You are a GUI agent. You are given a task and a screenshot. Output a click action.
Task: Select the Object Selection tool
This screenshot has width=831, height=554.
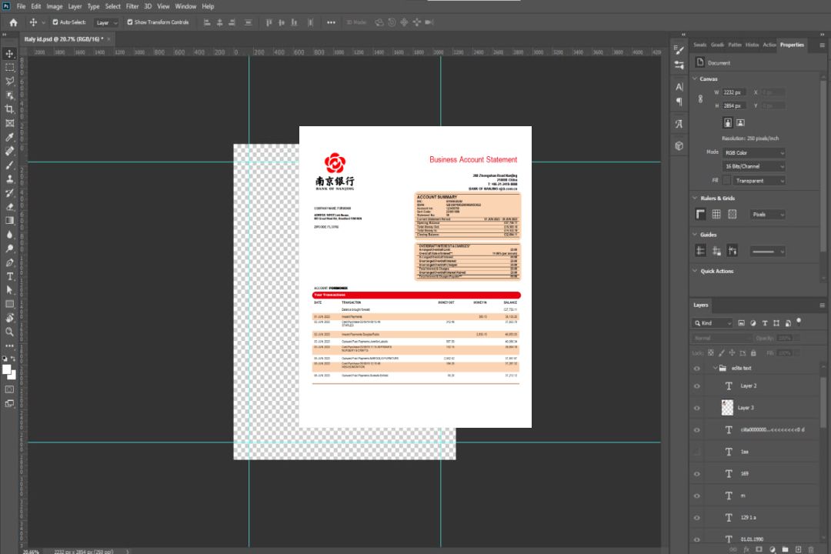(9, 95)
